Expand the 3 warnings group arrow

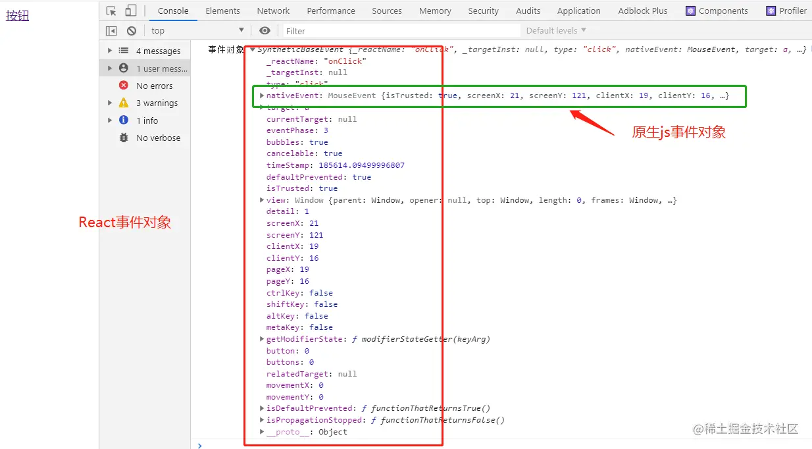[110, 103]
